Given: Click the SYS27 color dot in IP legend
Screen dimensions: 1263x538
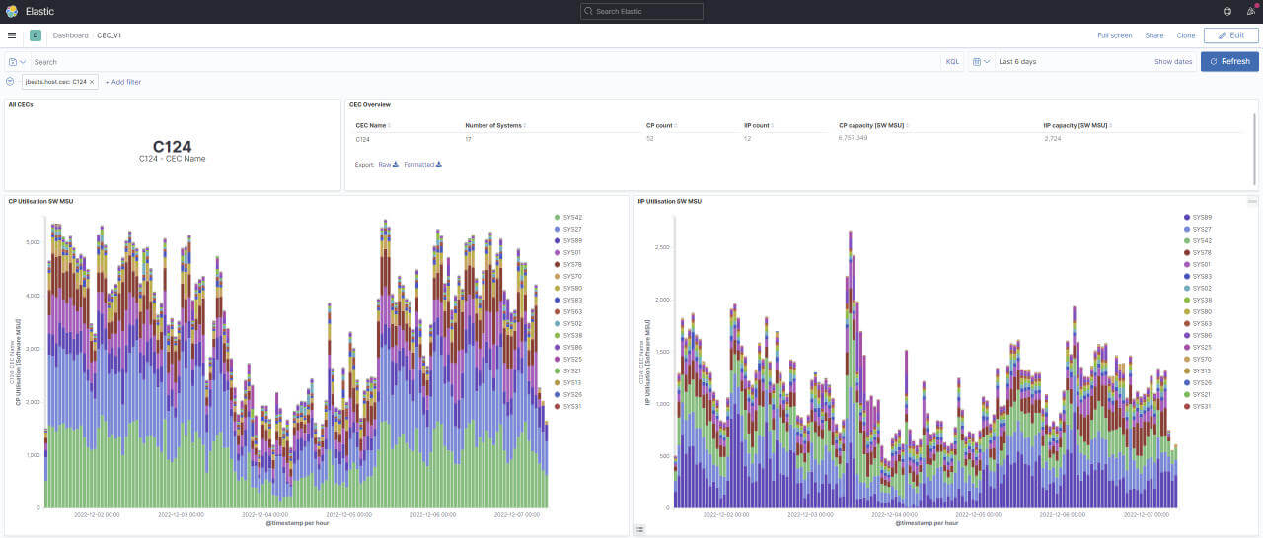Looking at the screenshot, I should [x=1186, y=229].
